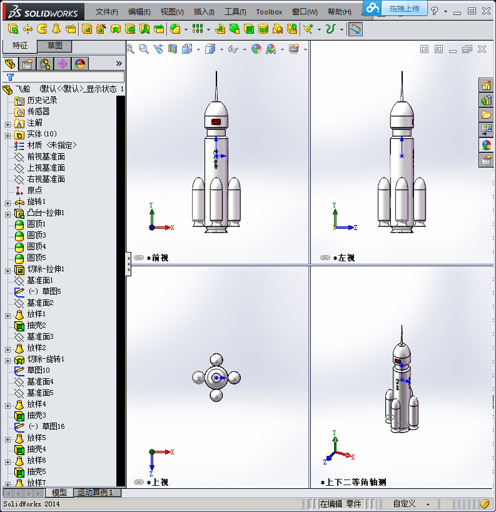The height and width of the screenshot is (512, 496).
Task: Select the Shell tool icon
Action: (249, 29)
